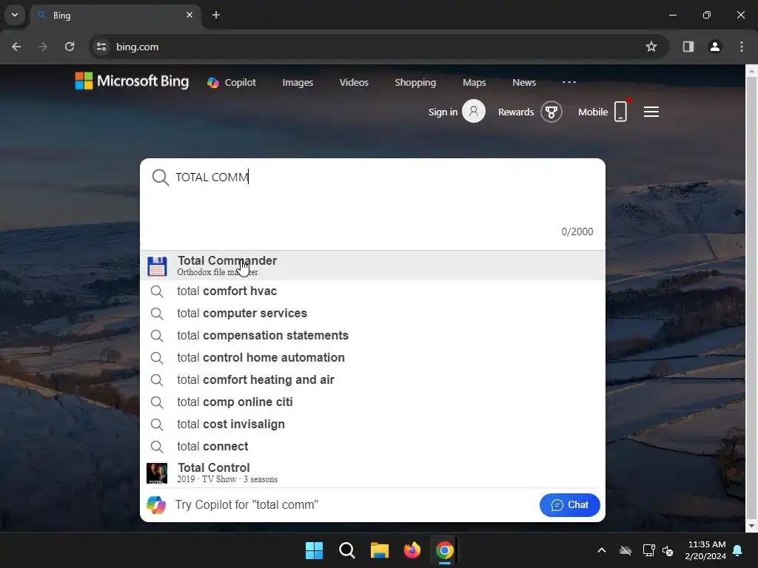The height and width of the screenshot is (568, 758).
Task: Click the Total Control show thumbnail
Action: click(x=157, y=473)
